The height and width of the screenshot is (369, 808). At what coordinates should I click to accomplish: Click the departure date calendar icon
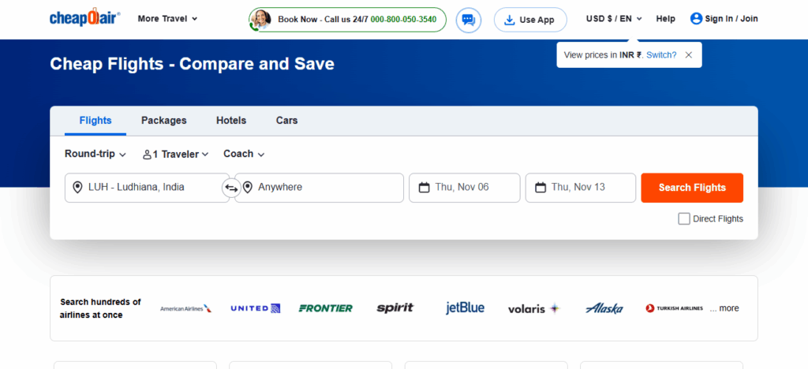pyautogui.click(x=424, y=188)
